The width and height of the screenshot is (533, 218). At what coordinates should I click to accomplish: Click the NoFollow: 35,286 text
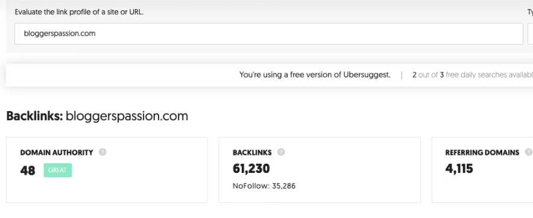[264, 186]
